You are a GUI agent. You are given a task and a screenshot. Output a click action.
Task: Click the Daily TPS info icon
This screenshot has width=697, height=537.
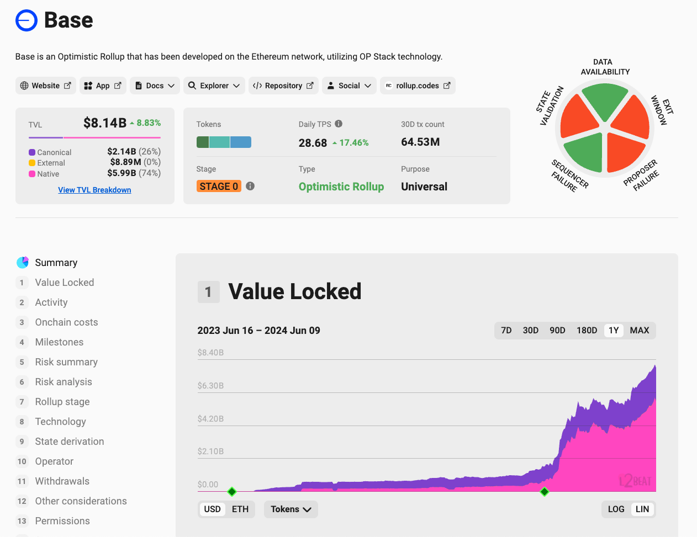tap(339, 124)
